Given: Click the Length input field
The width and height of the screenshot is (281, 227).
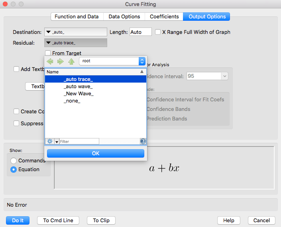Looking at the screenshot, I should coord(140,32).
